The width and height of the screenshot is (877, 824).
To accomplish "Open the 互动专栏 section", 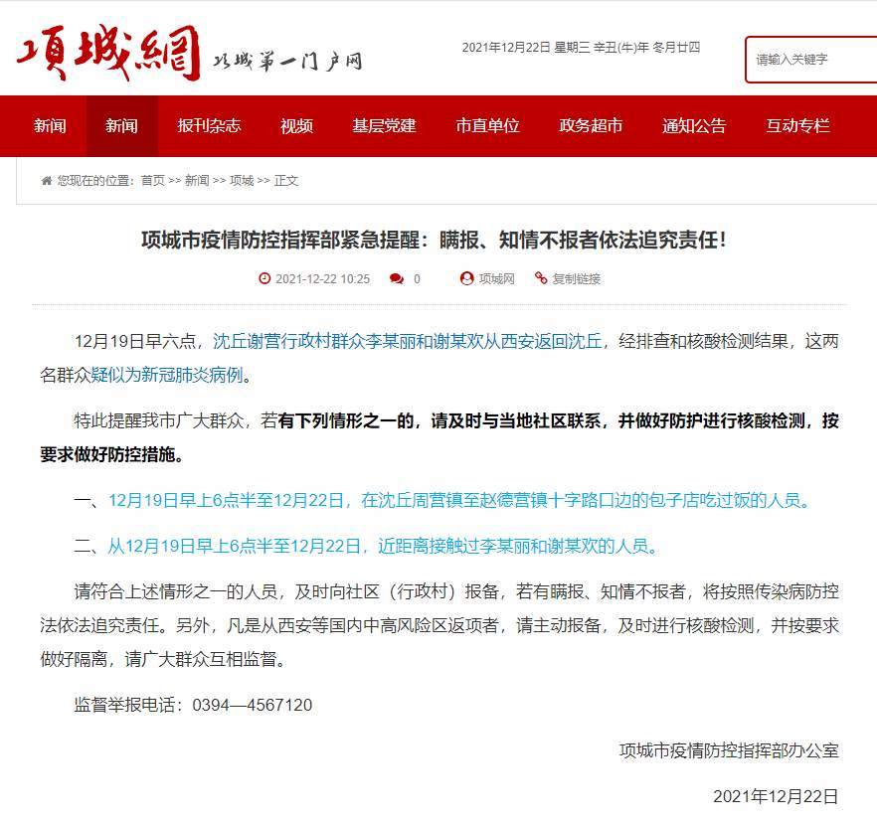I will coord(795,126).
